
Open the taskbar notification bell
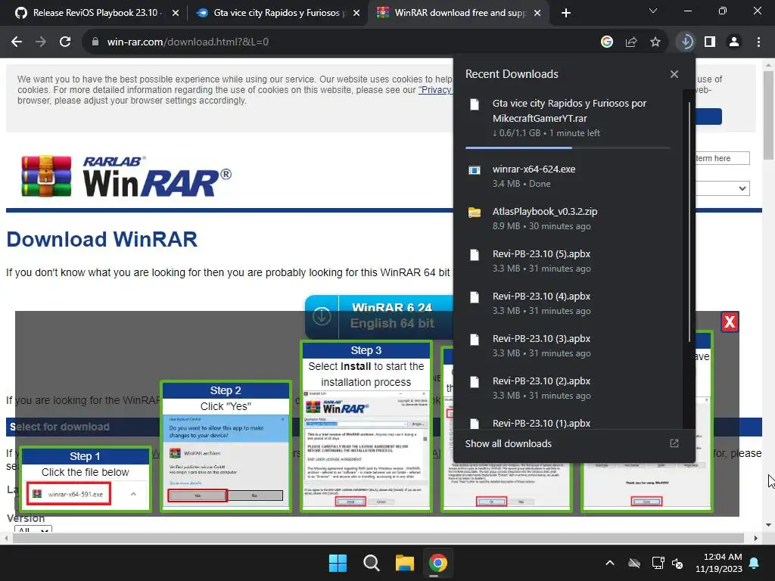[755, 563]
